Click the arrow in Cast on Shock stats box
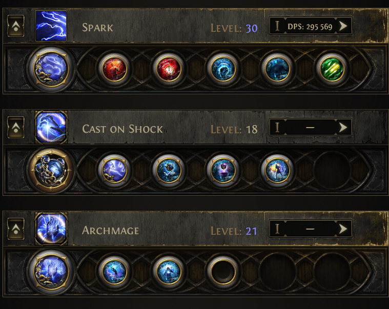Viewport: 389px width, 309px height. 343,128
